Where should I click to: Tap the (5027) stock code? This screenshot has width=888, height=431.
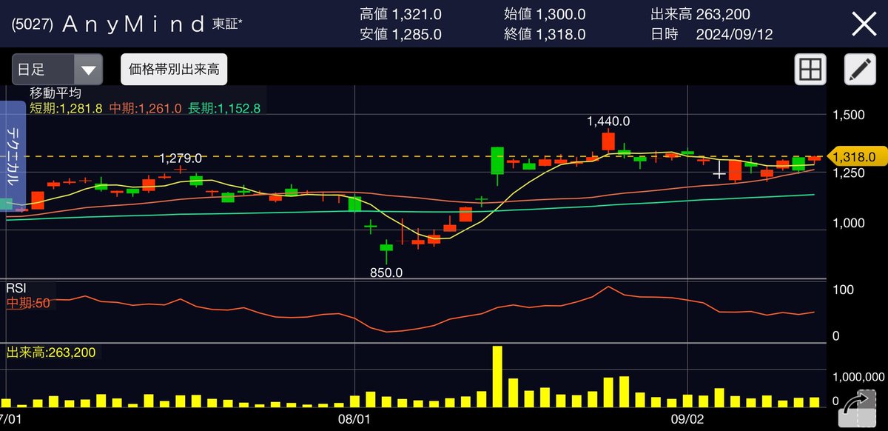click(31, 24)
